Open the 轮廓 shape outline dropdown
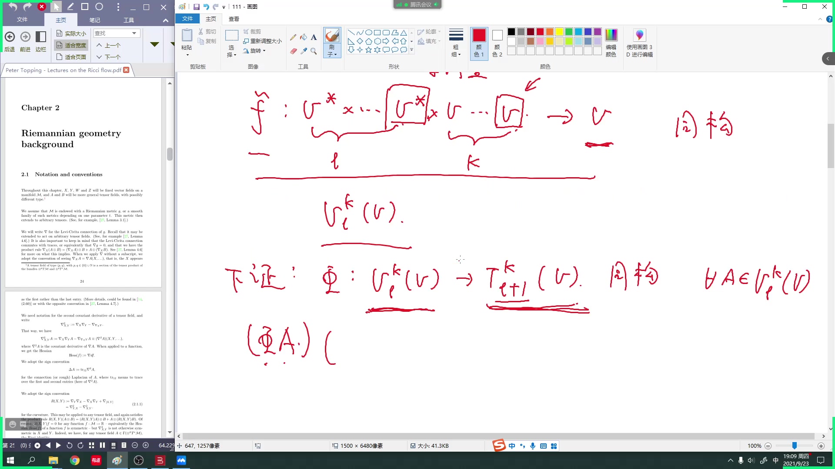 tap(429, 31)
